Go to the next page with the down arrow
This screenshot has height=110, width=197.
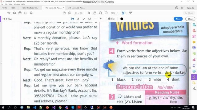pos(70,13)
